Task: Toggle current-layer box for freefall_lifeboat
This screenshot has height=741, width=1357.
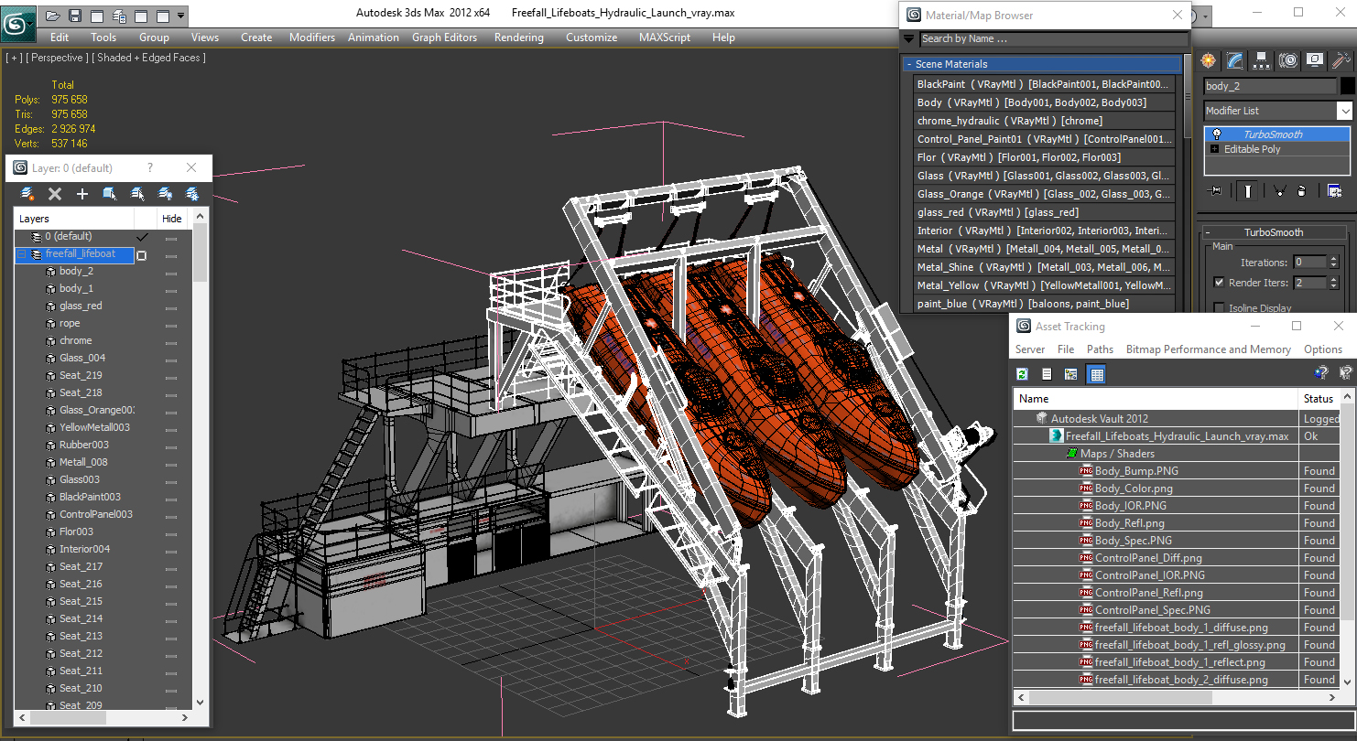Action: tap(142, 255)
